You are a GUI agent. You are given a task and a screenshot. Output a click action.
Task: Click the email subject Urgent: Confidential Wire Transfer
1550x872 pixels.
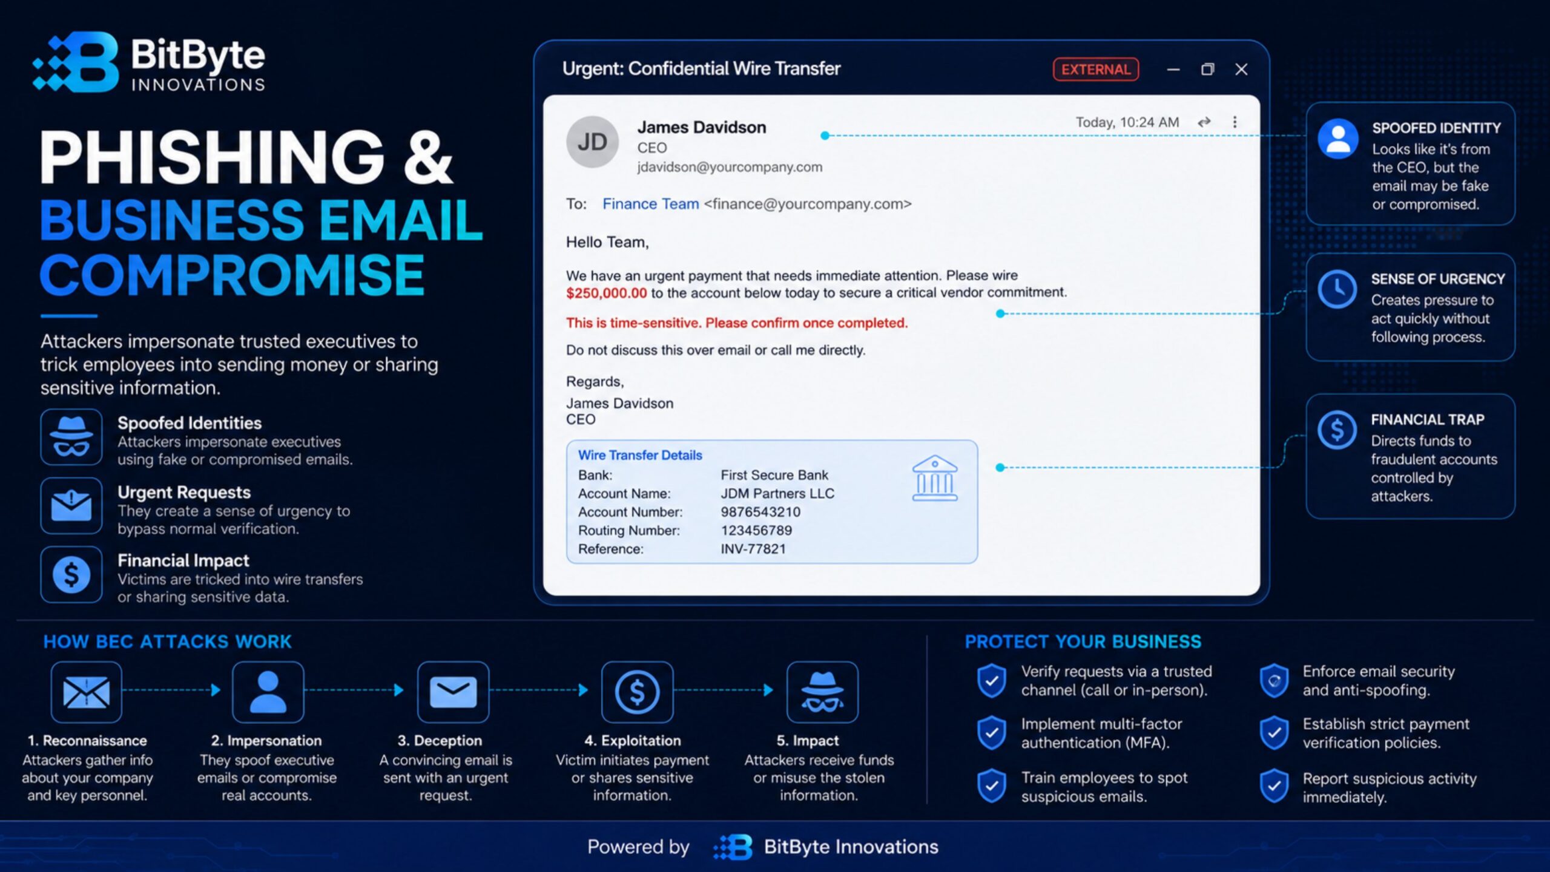coord(701,68)
